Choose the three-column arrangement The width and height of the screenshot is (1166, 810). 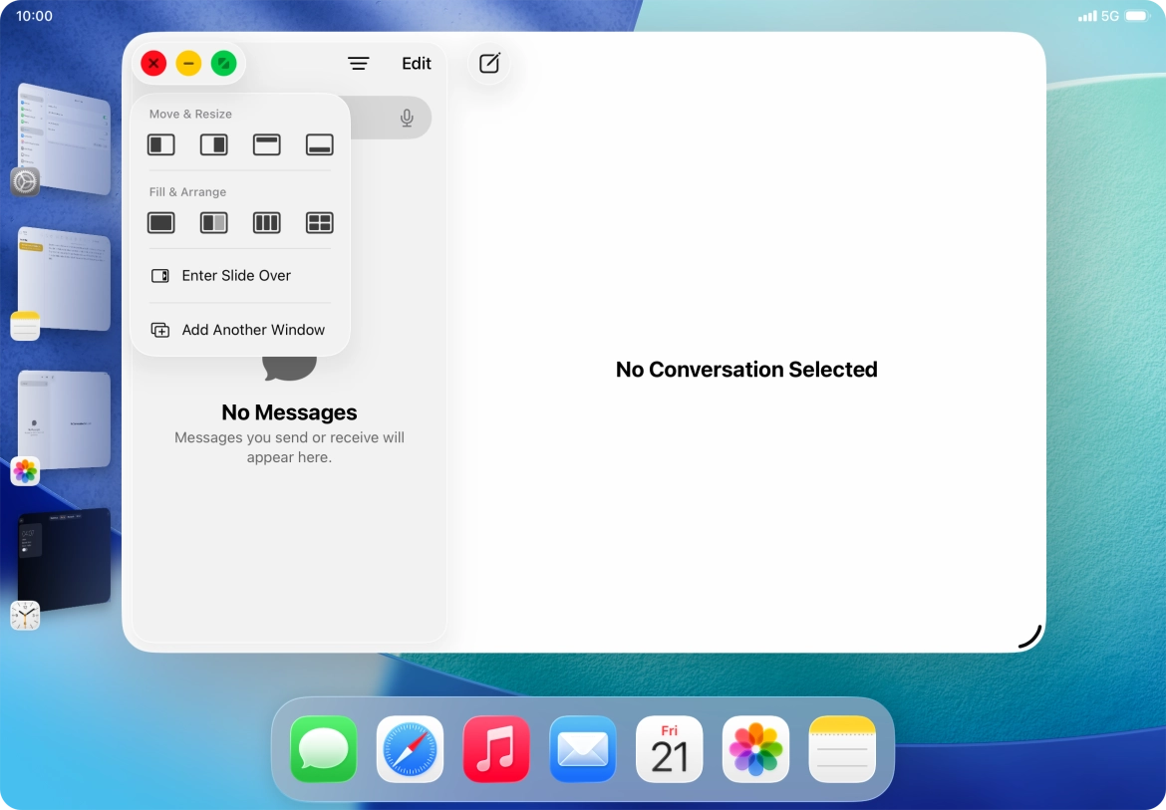(x=266, y=222)
